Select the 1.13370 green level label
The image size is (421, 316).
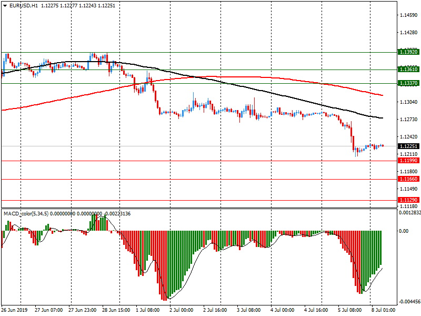409,83
